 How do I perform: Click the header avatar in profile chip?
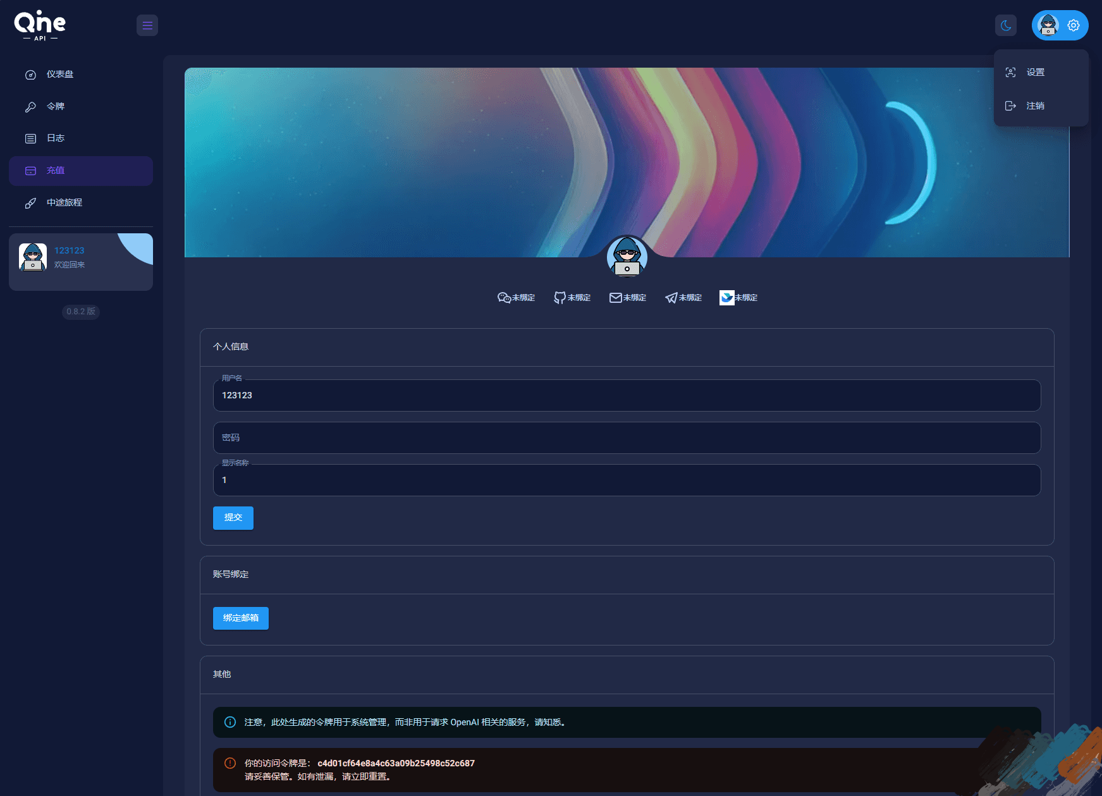[1048, 25]
